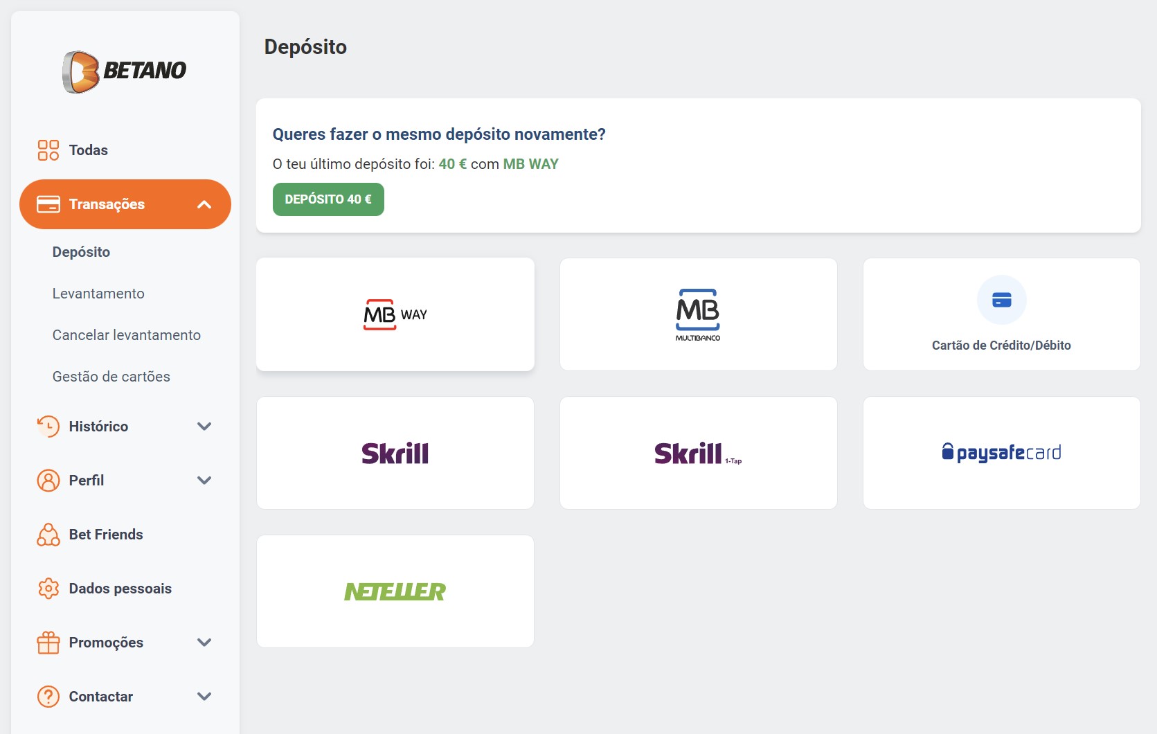Click the Histórico clock icon

(48, 427)
